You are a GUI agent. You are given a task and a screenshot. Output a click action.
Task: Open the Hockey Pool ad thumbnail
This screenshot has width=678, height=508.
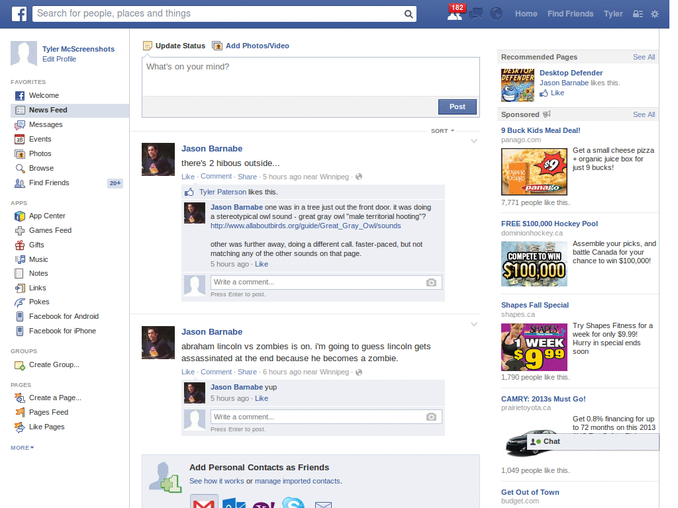534,264
